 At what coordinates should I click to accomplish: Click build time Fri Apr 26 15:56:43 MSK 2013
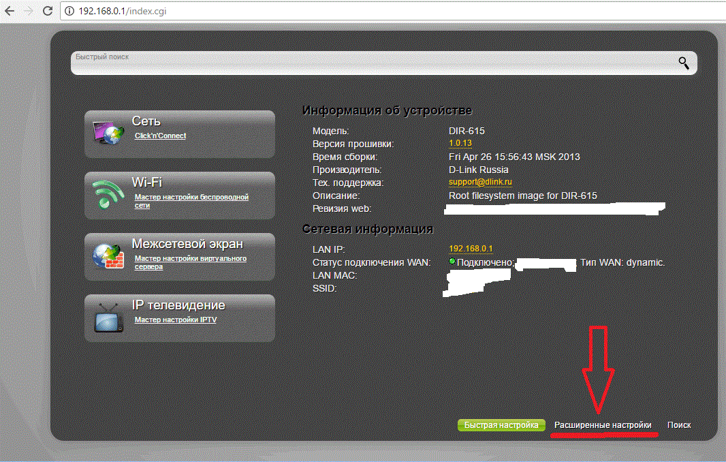coord(514,157)
